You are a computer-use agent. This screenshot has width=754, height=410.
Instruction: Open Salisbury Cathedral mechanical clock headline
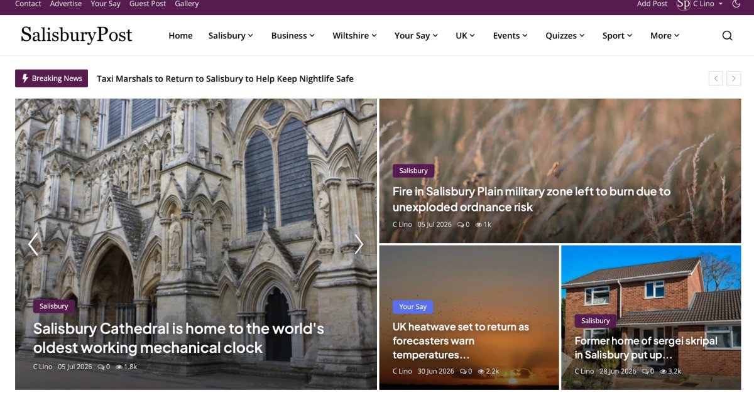coord(178,338)
